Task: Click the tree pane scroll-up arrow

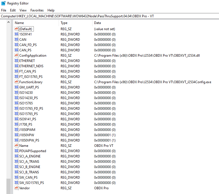Action: tap(8, 22)
